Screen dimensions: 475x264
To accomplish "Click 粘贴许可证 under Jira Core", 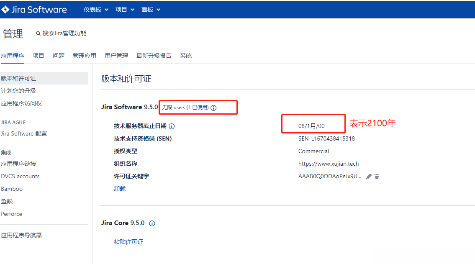I will tap(128, 242).
